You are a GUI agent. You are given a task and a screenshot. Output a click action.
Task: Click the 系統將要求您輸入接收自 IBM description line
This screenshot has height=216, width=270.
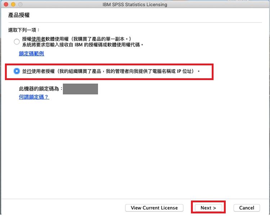83,45
